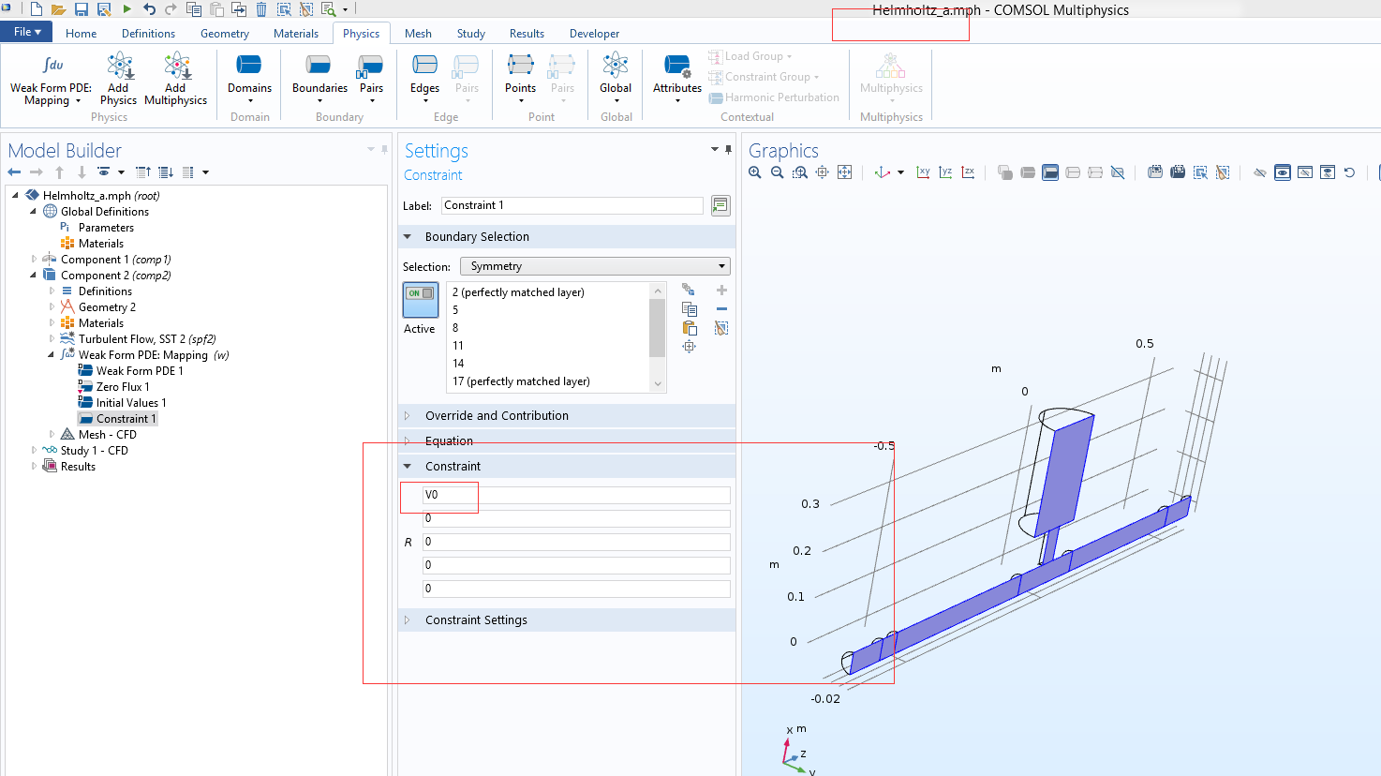Select boundary 11 in selection list

click(x=458, y=346)
